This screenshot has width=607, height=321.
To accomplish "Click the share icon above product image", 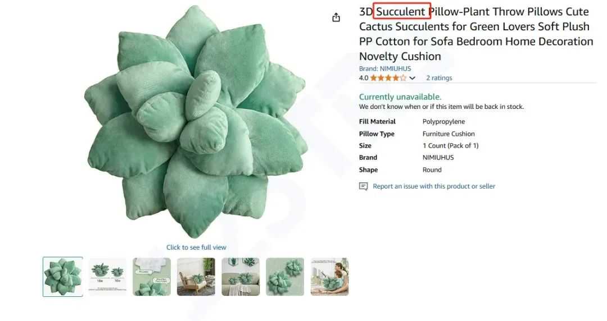I will coord(336,17).
